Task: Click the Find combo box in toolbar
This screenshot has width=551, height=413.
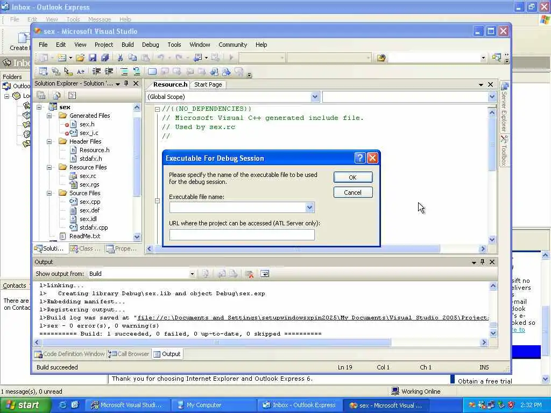Action: 437,58
